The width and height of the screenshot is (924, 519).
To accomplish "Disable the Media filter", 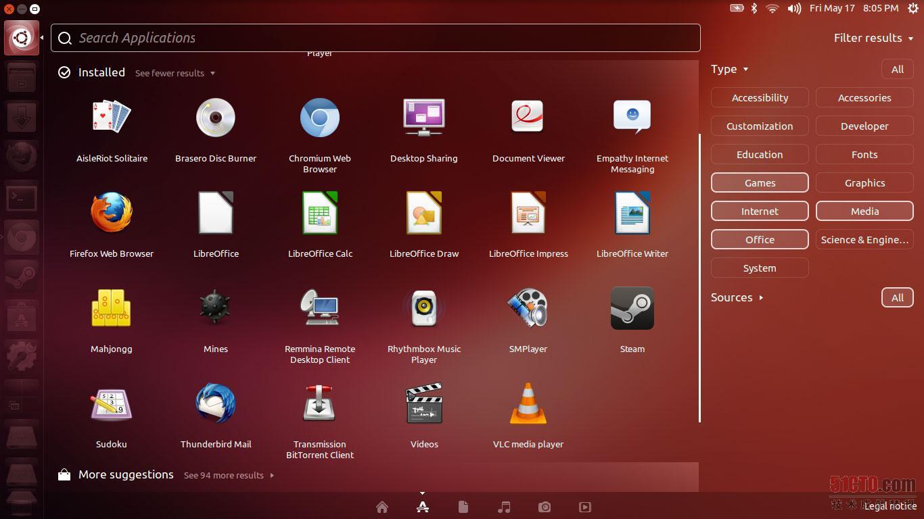I will [864, 212].
